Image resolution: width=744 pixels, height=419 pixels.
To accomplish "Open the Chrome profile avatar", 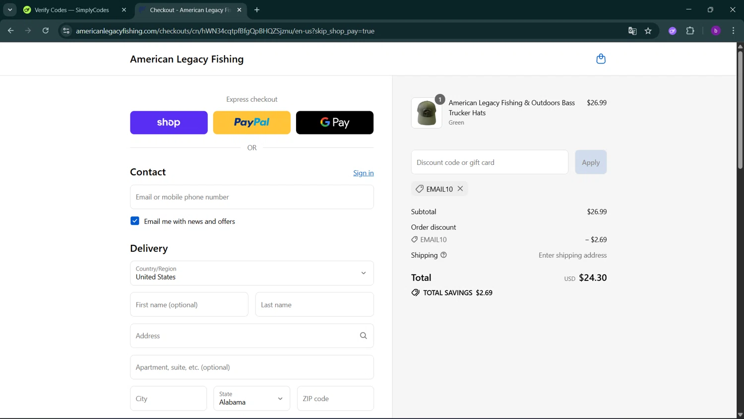I will [x=716, y=31].
